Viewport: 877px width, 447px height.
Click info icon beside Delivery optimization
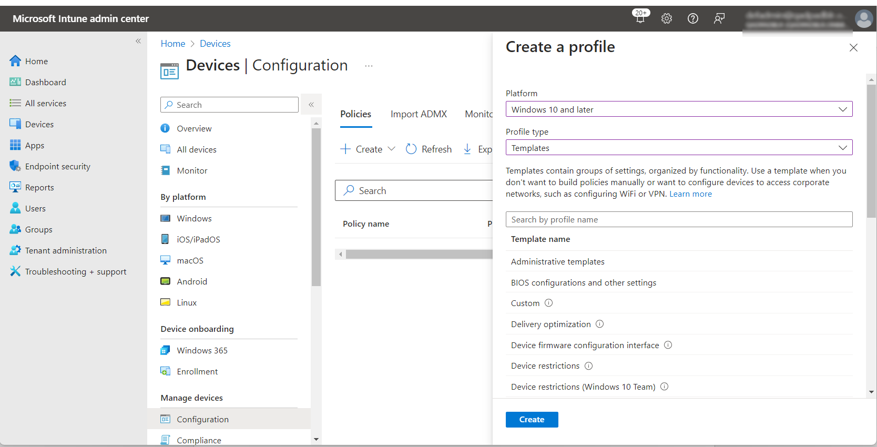(x=599, y=324)
